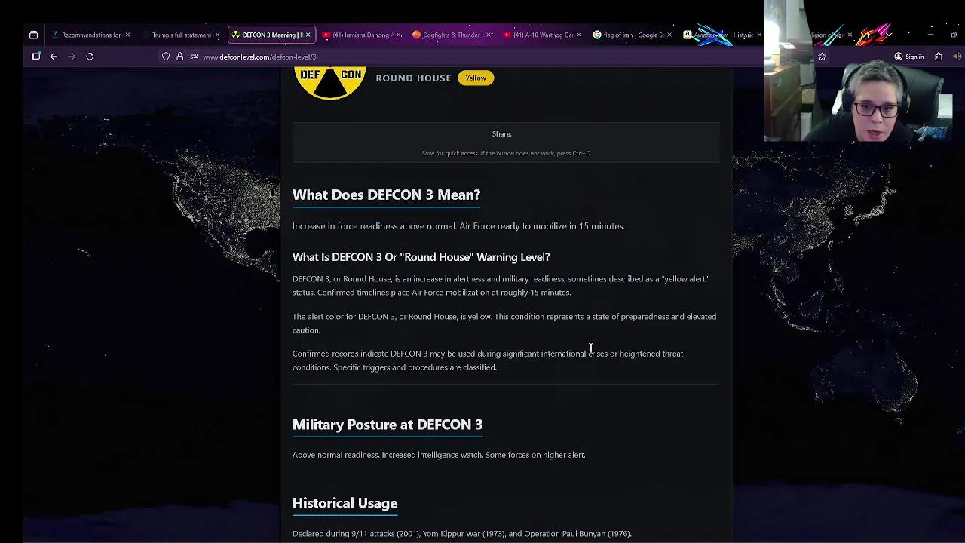Click the Yellow alert badge
This screenshot has width=965, height=543.
point(476,78)
